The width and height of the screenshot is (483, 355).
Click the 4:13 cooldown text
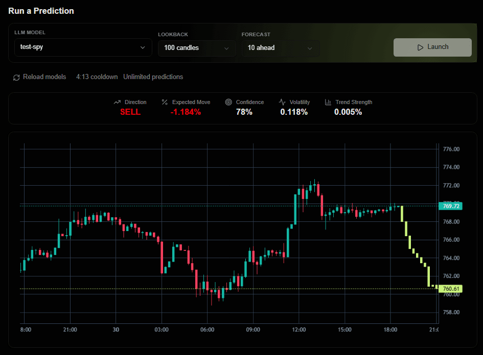click(x=97, y=77)
